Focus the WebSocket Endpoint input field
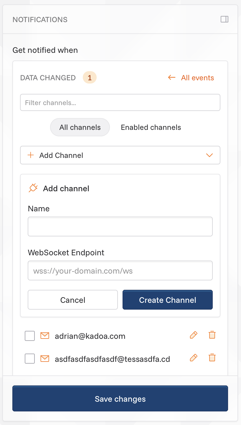Viewport: 241px width, 425px height. coord(120,270)
